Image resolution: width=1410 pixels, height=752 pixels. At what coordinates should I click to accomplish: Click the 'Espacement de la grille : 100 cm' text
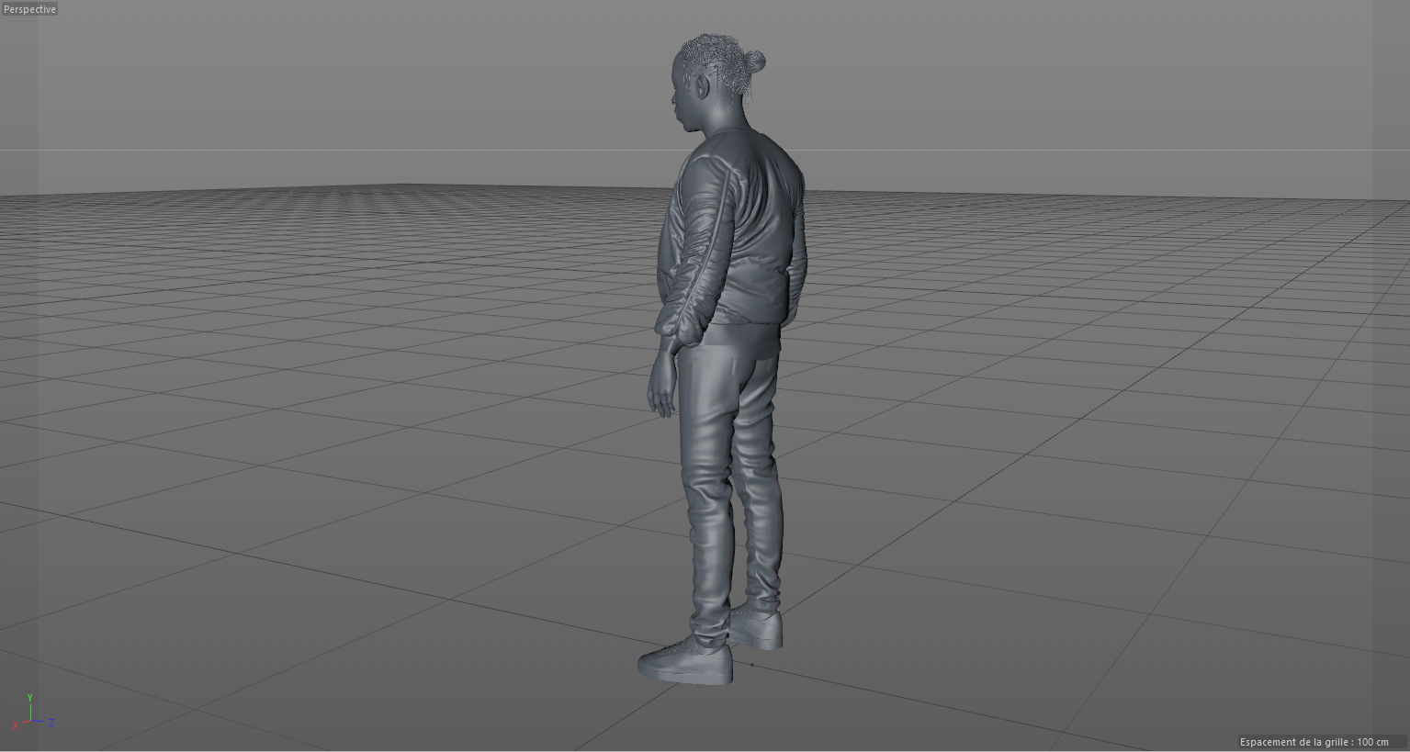1314,742
